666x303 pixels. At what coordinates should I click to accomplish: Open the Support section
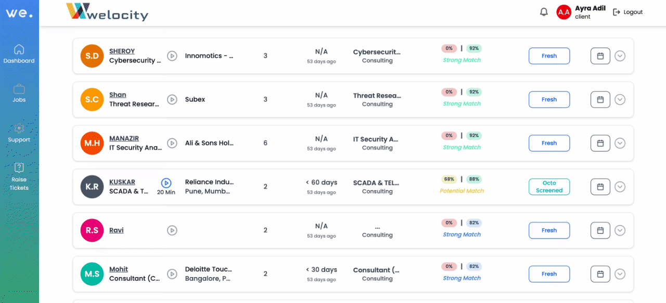pos(19,133)
